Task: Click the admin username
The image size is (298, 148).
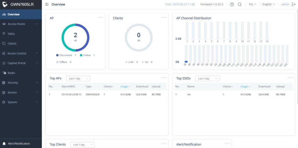Action: pyautogui.click(x=285, y=4)
